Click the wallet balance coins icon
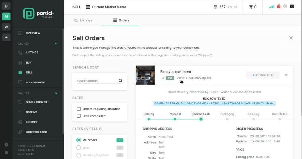This screenshot has width=302, height=159. 215,7
